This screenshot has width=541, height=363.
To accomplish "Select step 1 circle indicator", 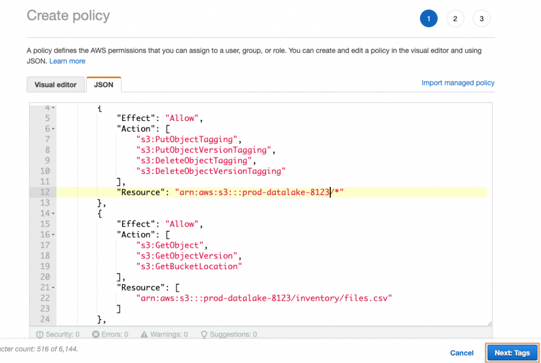I will coord(428,18).
